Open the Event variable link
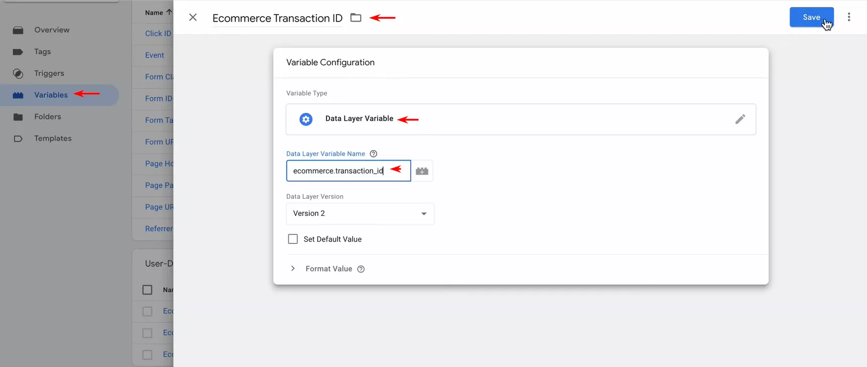Image resolution: width=867 pixels, height=367 pixels. point(154,55)
